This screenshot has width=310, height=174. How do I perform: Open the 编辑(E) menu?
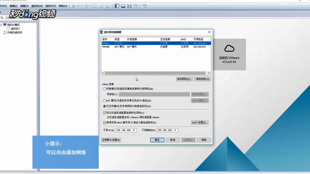(14, 6)
